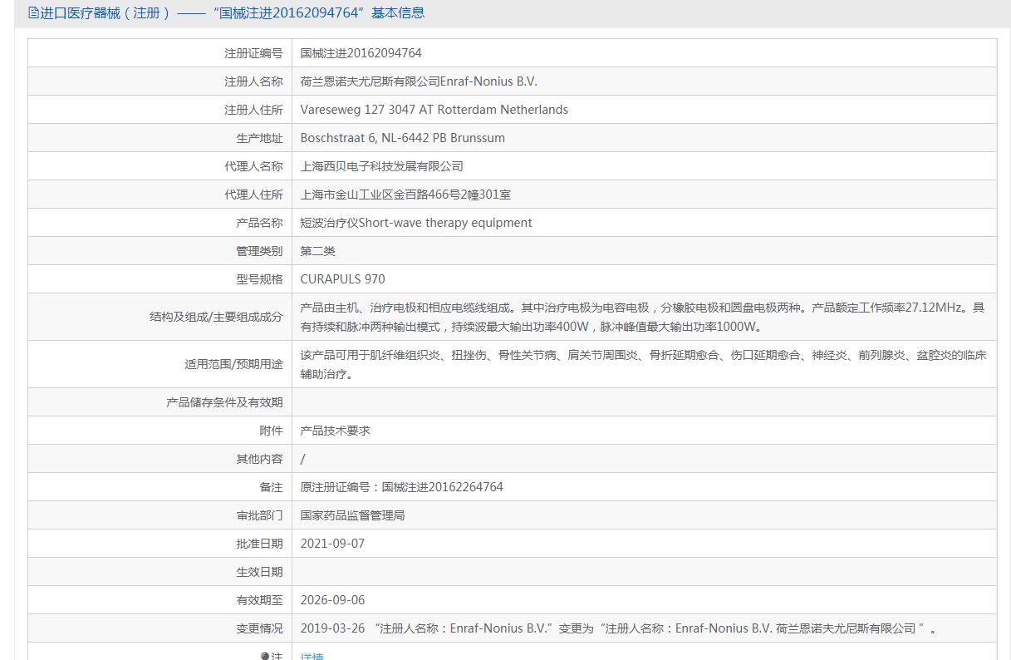
Task: Click the 其他内容 label
Action: pyautogui.click(x=259, y=459)
